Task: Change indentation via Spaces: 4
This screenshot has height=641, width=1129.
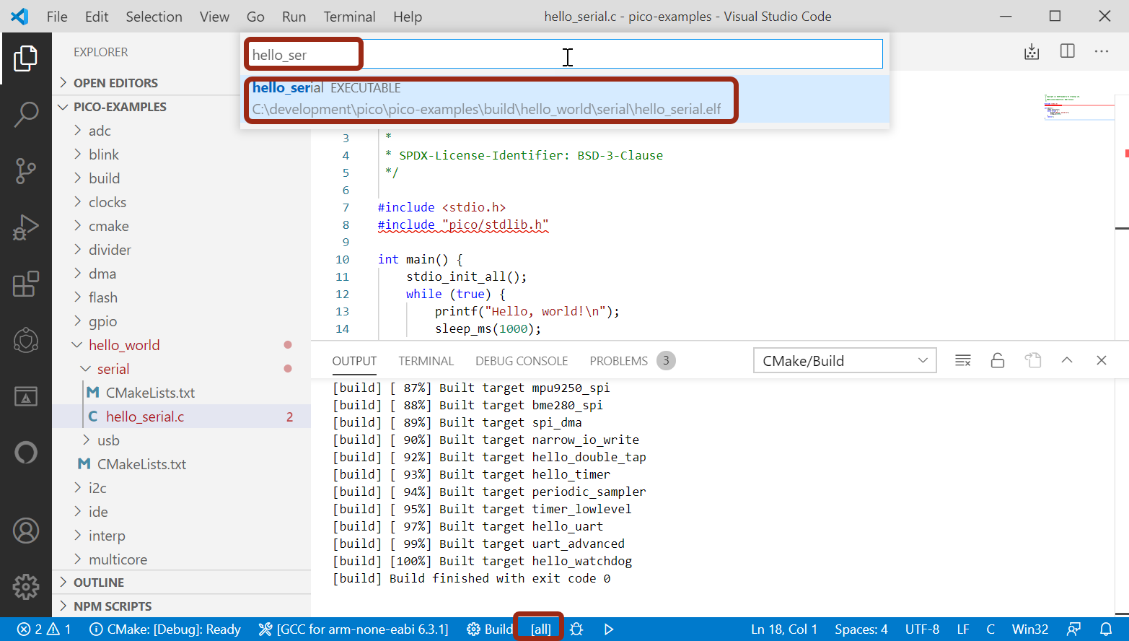Action: tap(861, 629)
